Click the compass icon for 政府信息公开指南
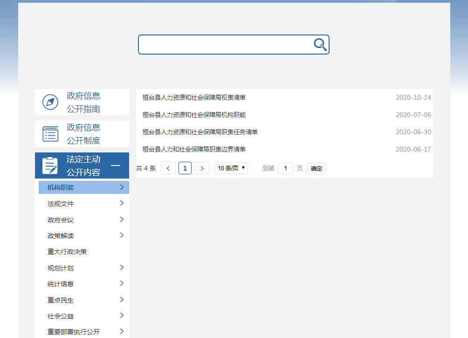The image size is (468, 338). click(50, 102)
